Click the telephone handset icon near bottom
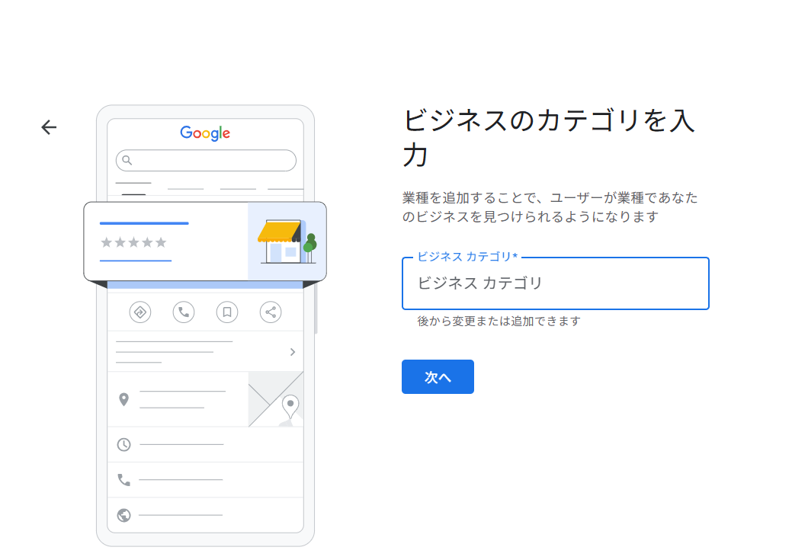This screenshot has width=792, height=560. tap(123, 480)
